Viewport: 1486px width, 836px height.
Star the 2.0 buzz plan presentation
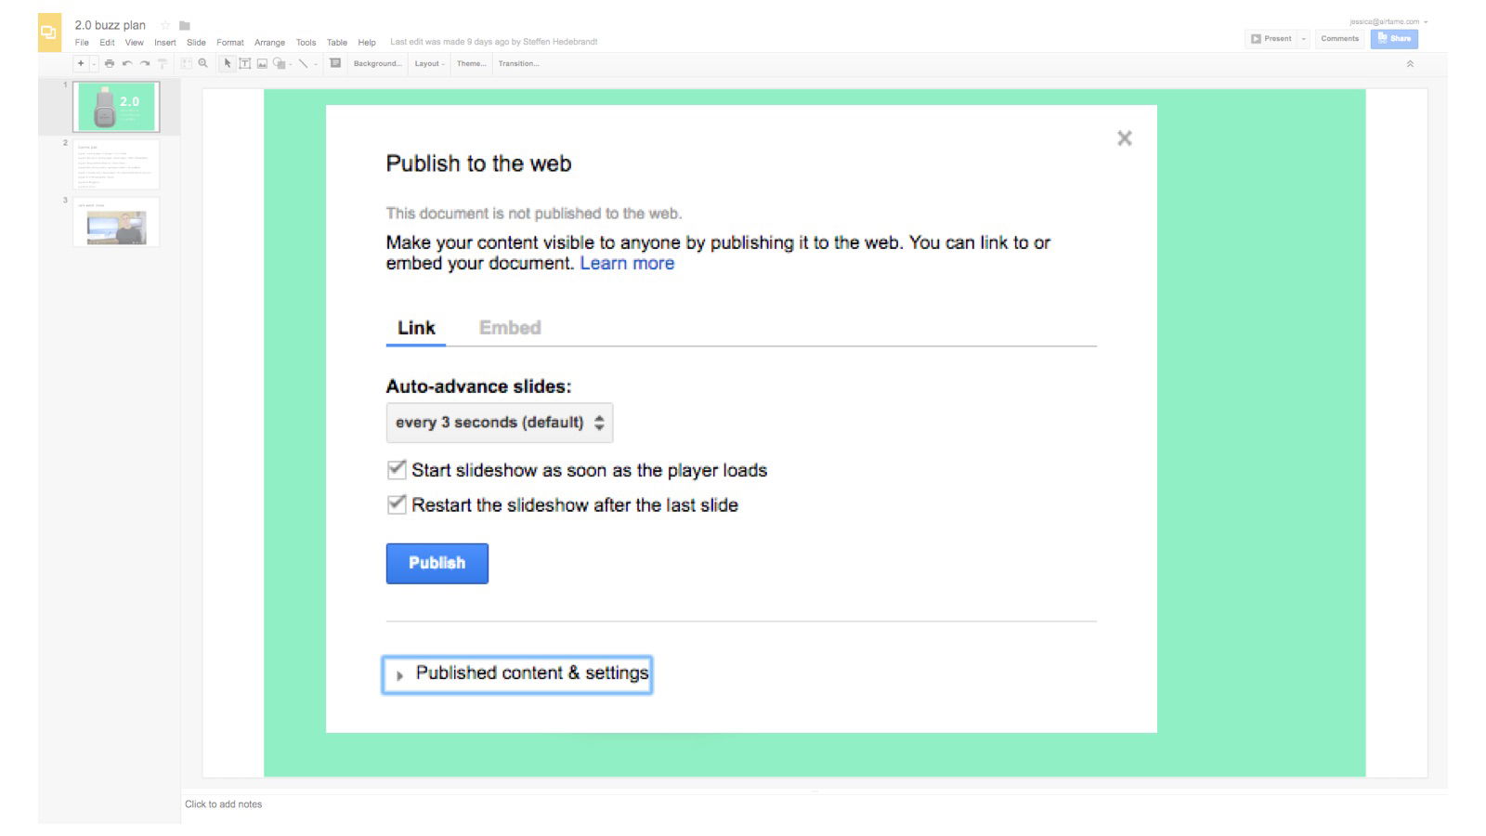click(165, 25)
